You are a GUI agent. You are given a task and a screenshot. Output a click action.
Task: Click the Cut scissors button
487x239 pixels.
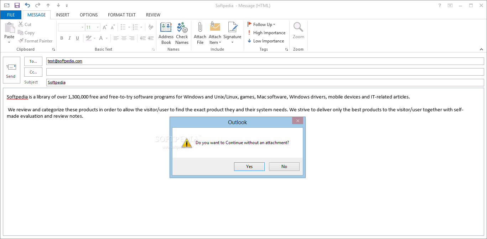[25, 25]
